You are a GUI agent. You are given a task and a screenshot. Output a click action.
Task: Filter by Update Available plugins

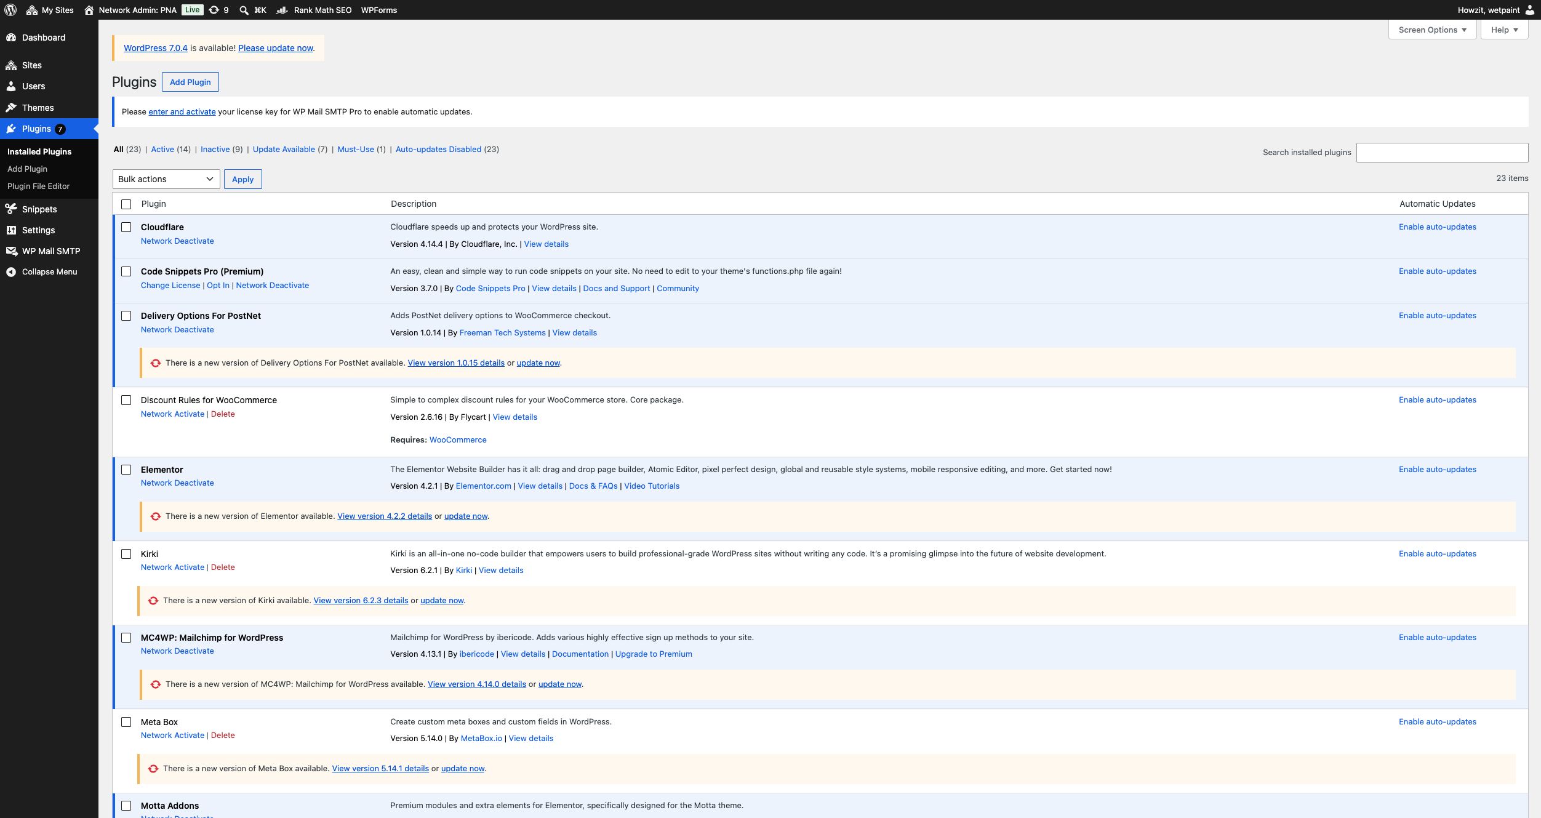(x=284, y=150)
